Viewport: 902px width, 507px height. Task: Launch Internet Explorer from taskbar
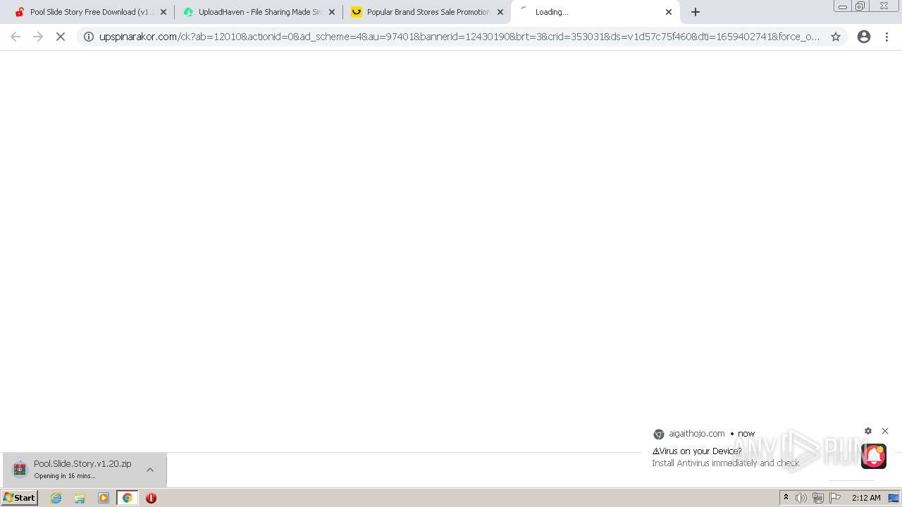56,498
